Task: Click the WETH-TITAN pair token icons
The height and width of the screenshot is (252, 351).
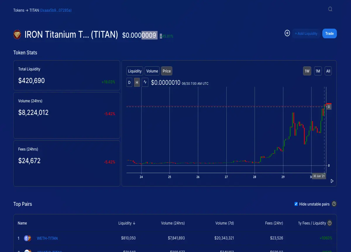Action: (x=28, y=238)
